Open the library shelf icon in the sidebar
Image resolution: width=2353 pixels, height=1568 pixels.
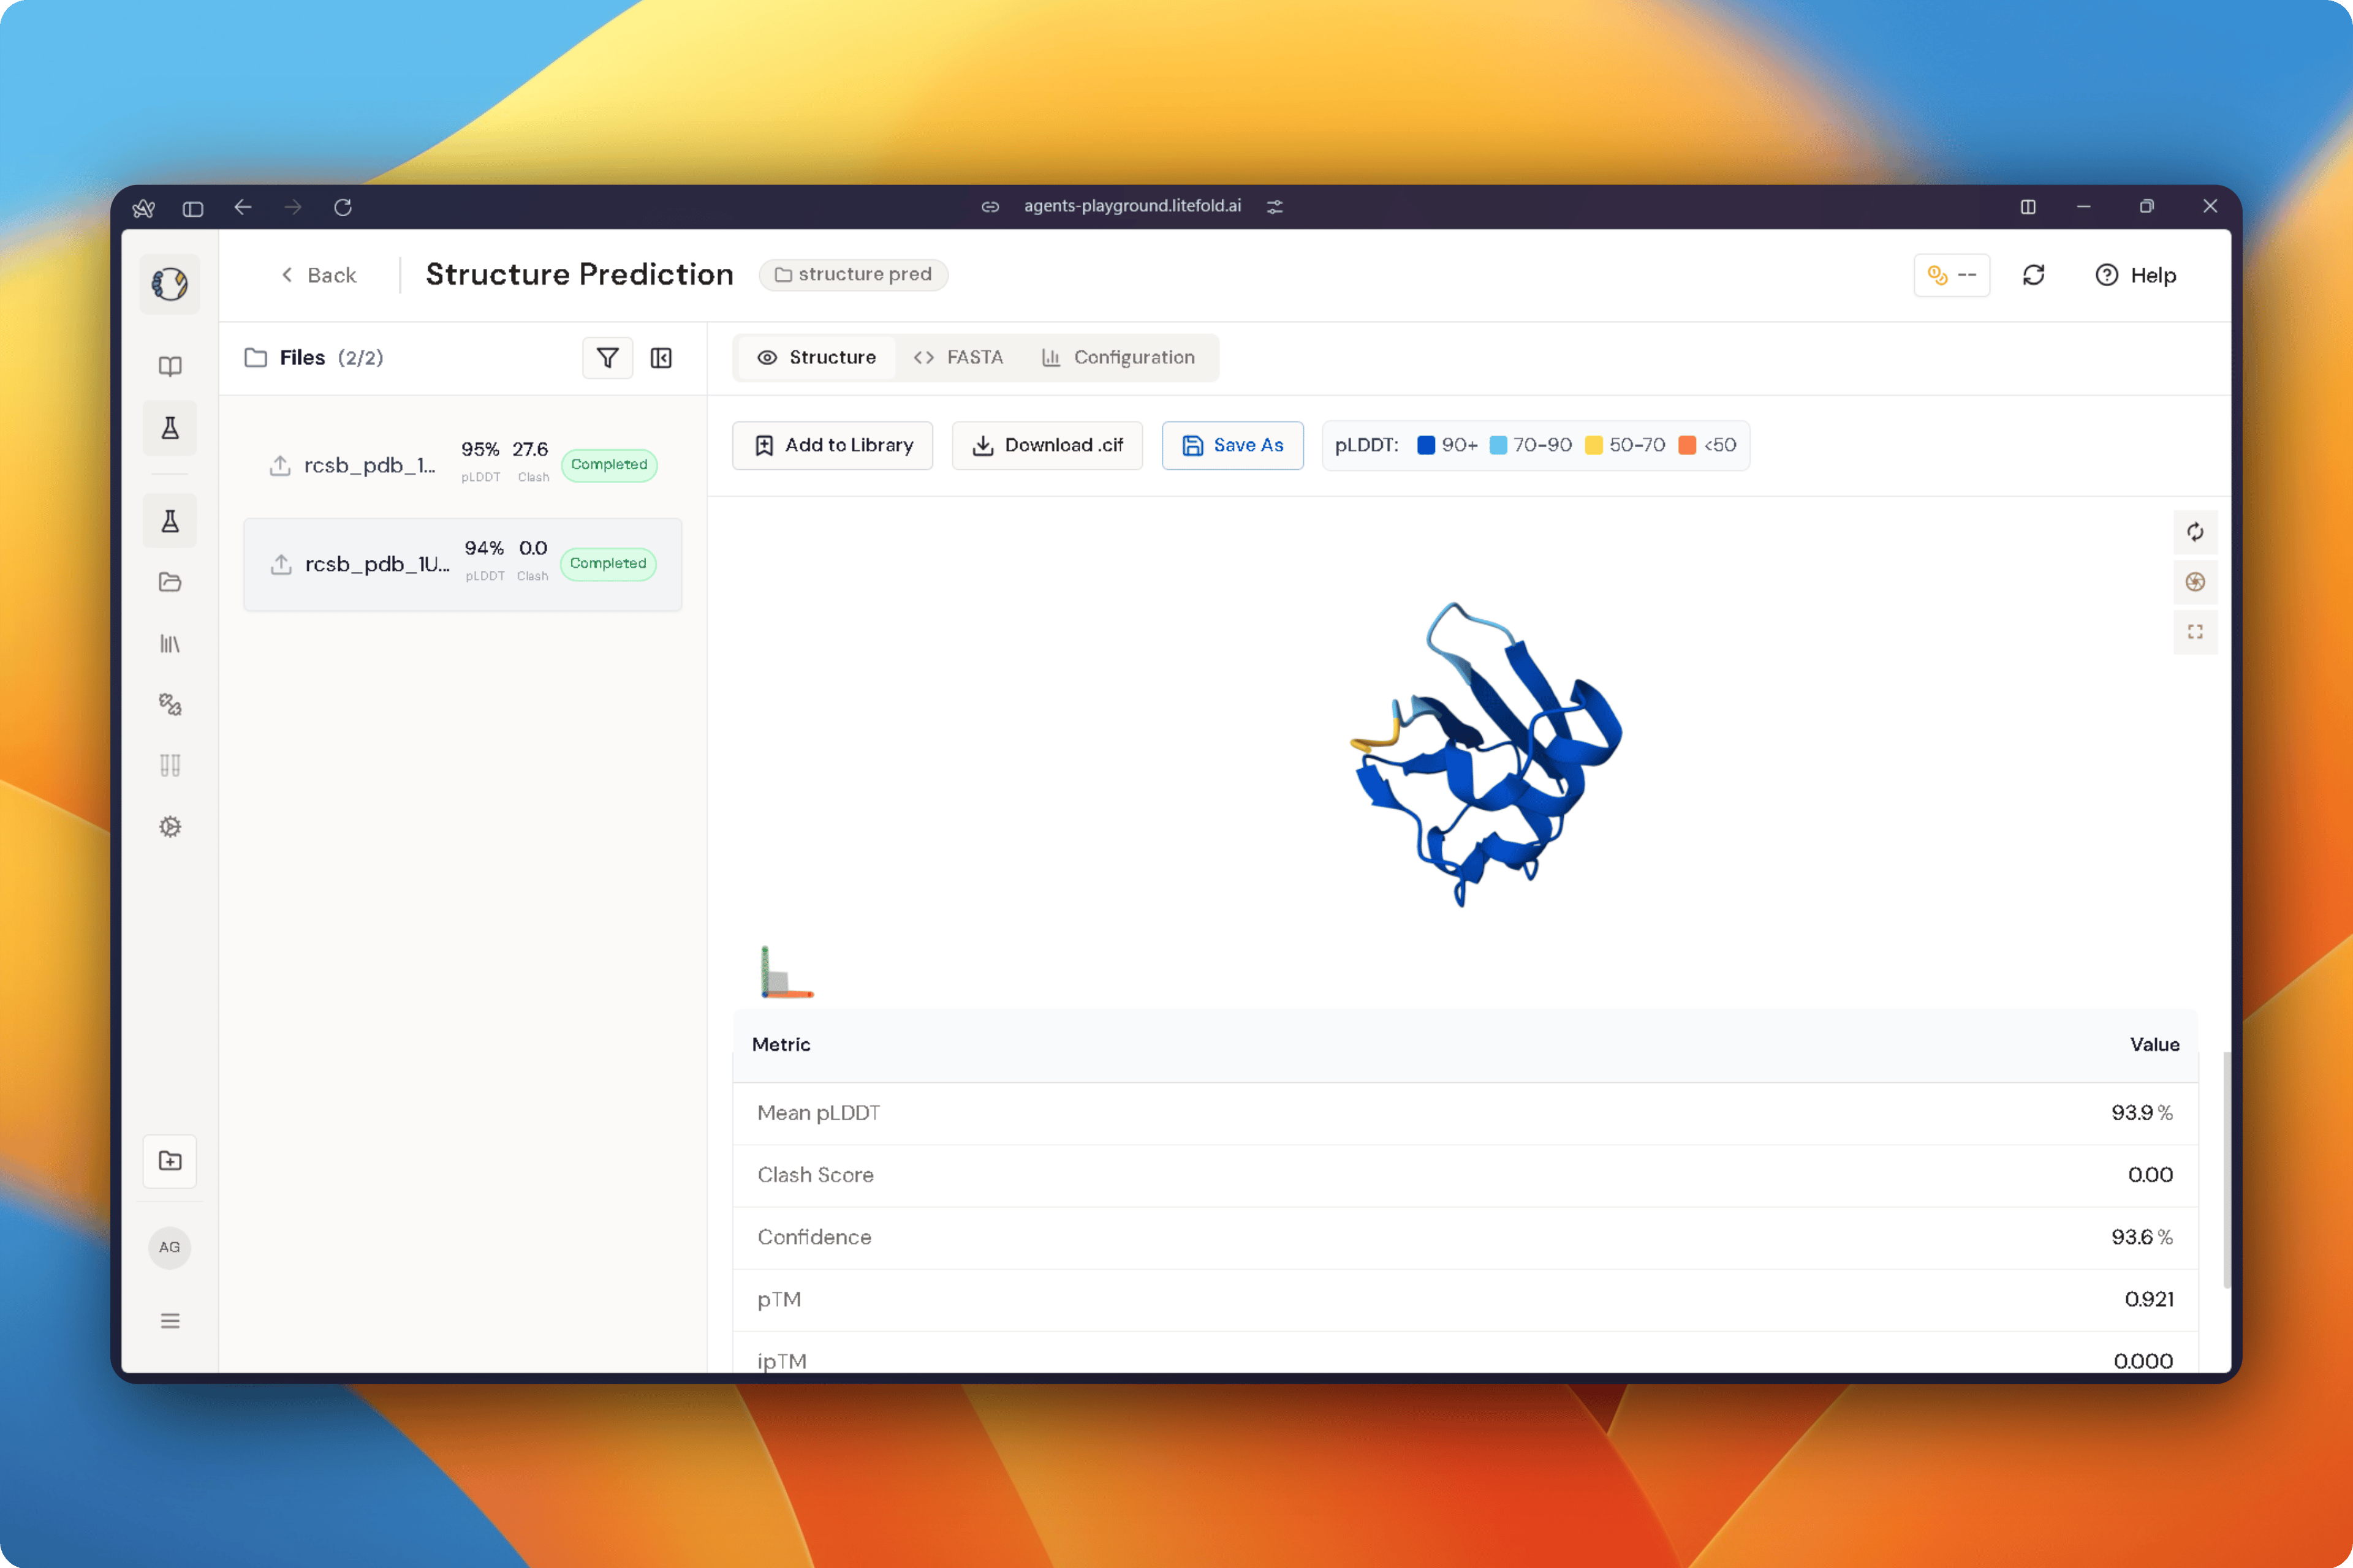[170, 643]
